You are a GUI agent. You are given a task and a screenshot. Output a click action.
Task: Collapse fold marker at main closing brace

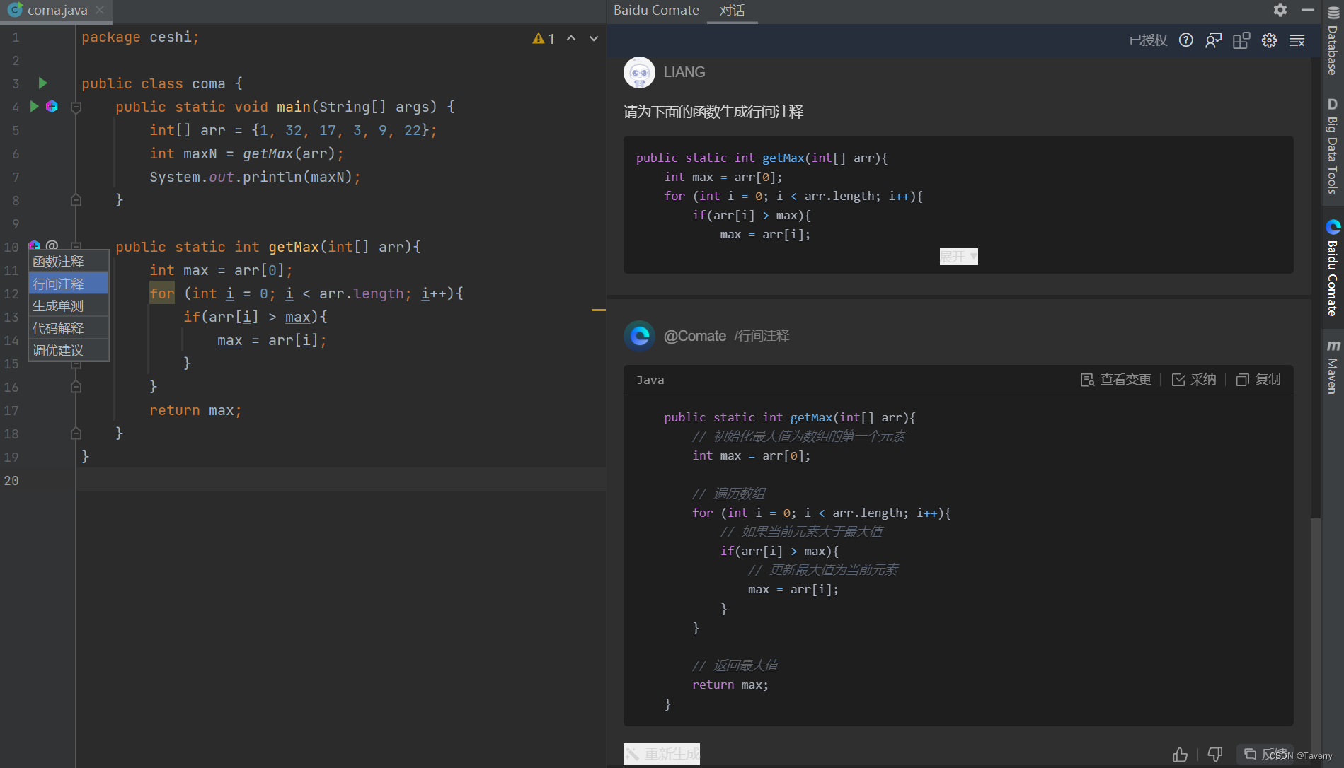click(x=76, y=200)
